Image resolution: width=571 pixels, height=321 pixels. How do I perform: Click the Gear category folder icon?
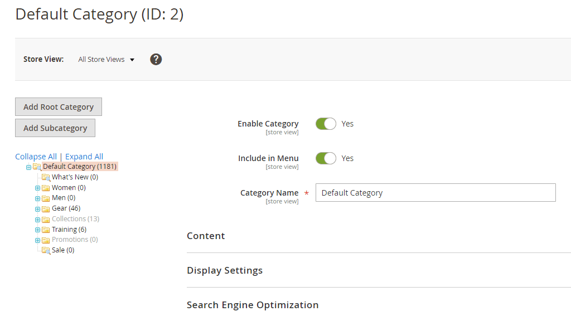pyautogui.click(x=46, y=209)
